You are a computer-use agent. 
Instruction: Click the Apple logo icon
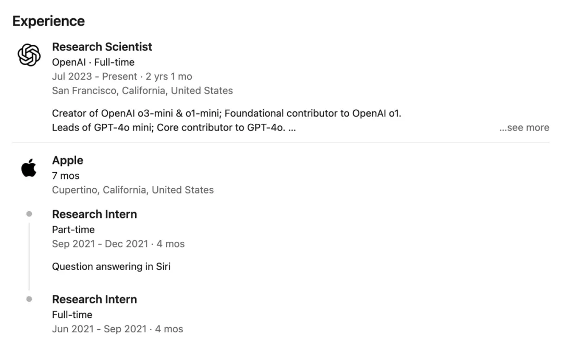[x=29, y=169]
